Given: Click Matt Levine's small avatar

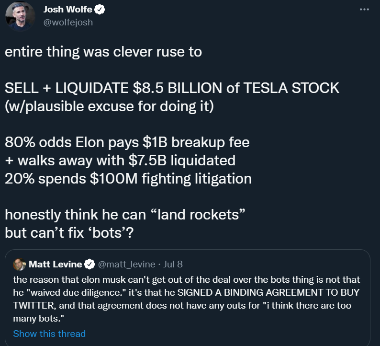Looking at the screenshot, I should click(20, 264).
